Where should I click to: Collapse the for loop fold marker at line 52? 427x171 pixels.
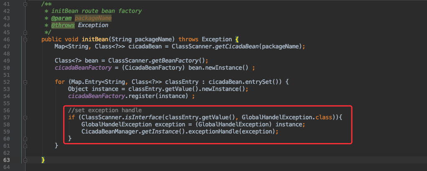tap(25, 82)
